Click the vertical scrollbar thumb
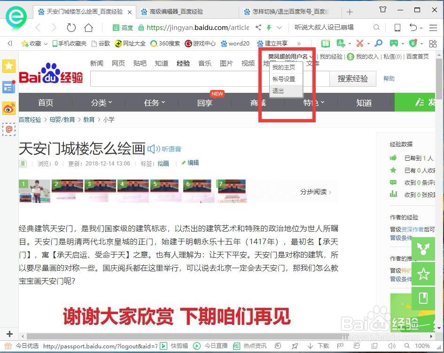444x353 pixels. [x=439, y=78]
